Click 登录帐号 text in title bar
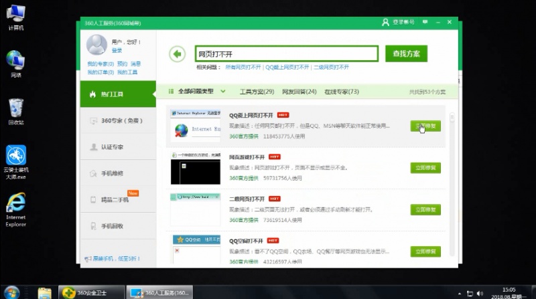 [x=403, y=22]
